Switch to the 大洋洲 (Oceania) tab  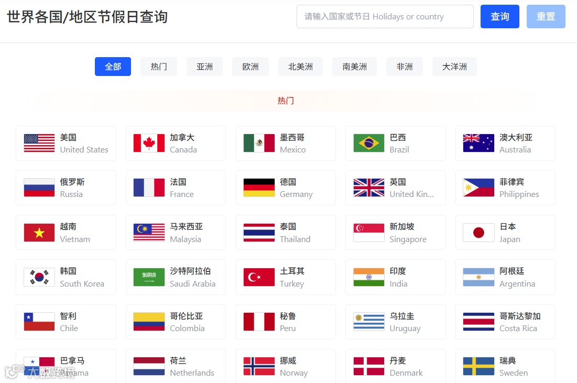click(454, 67)
